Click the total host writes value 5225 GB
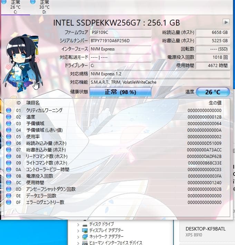The width and height of the screenshot is (235, 245). (x=213, y=41)
